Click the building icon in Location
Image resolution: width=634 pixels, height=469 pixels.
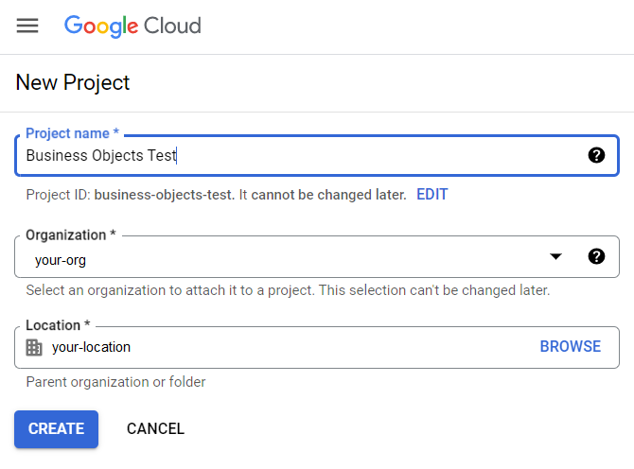click(x=34, y=347)
